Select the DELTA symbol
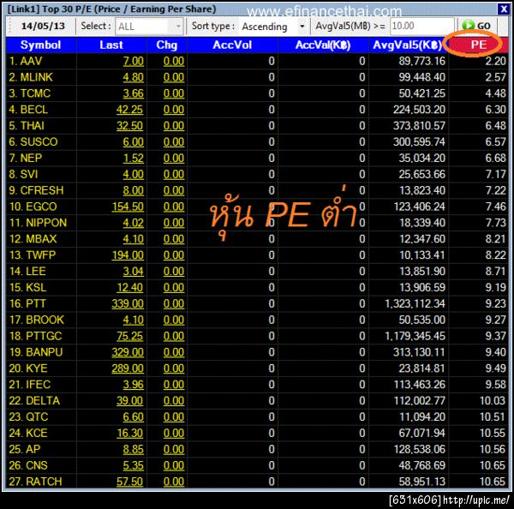The image size is (514, 509). click(43, 400)
